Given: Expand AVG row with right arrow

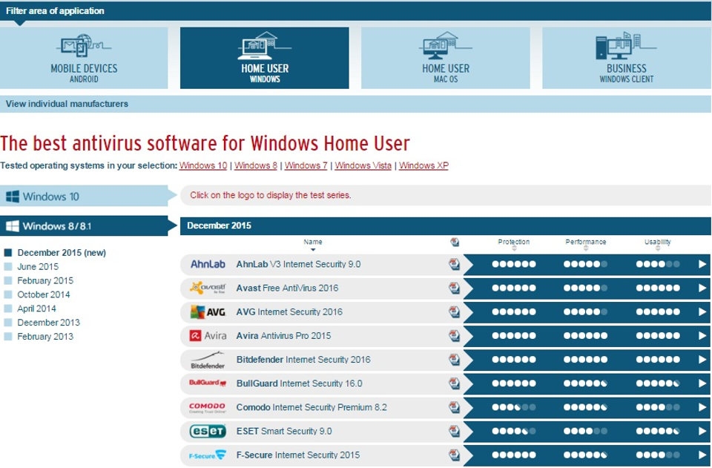Looking at the screenshot, I should coord(702,312).
